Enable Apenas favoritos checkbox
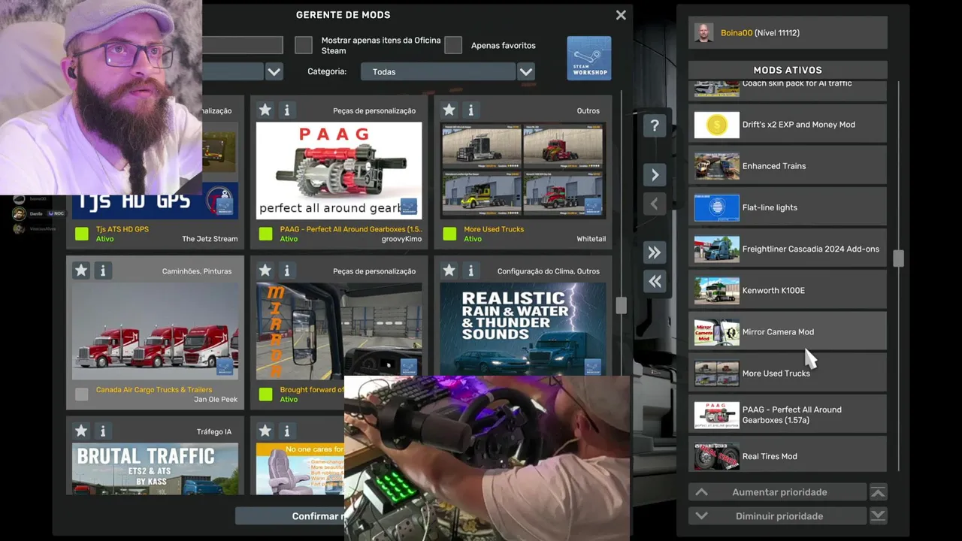 pyautogui.click(x=453, y=45)
